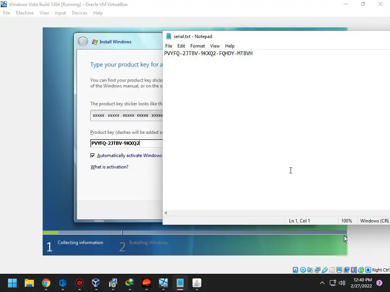Switch to the Vista VM window on taskbar
This screenshot has height=292, width=390.
coord(163,283)
